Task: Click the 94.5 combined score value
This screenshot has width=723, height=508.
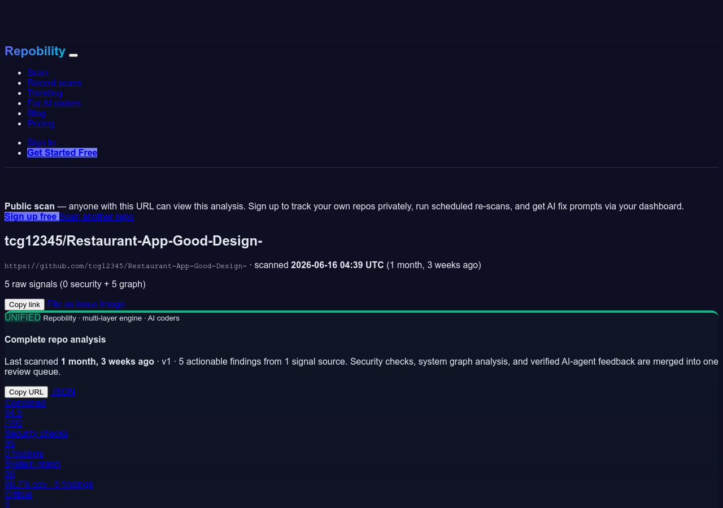Action: (x=13, y=413)
